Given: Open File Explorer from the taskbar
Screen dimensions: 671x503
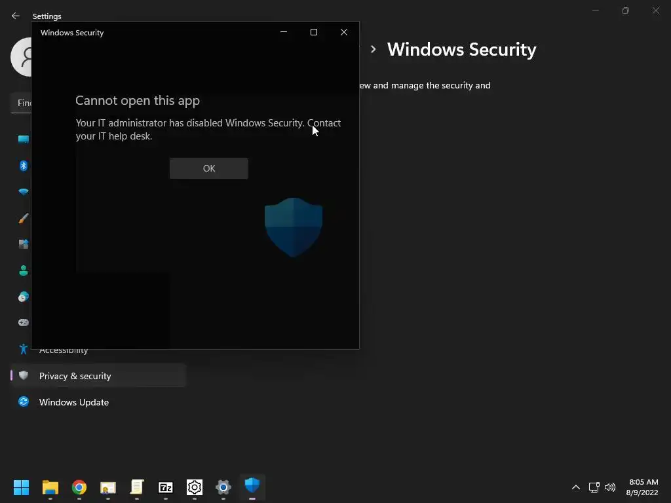Looking at the screenshot, I should click(50, 487).
